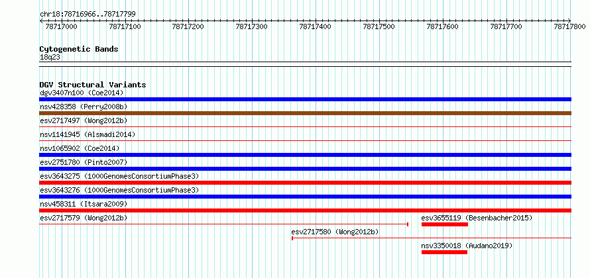Image resolution: width=590 pixels, height=278 pixels.
Task: Click the short red esv3655119 bar
Action: (x=445, y=224)
